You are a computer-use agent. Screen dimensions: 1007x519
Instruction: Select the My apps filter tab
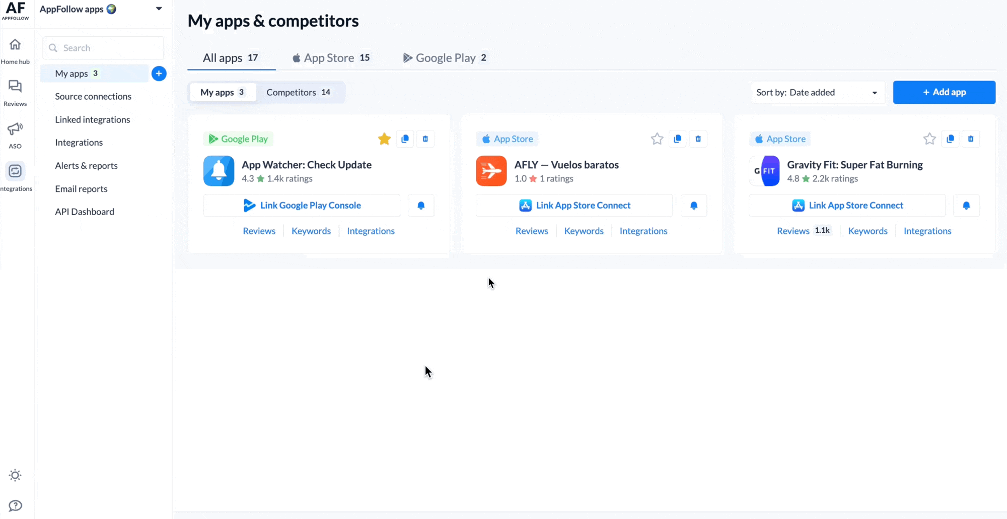tap(223, 92)
